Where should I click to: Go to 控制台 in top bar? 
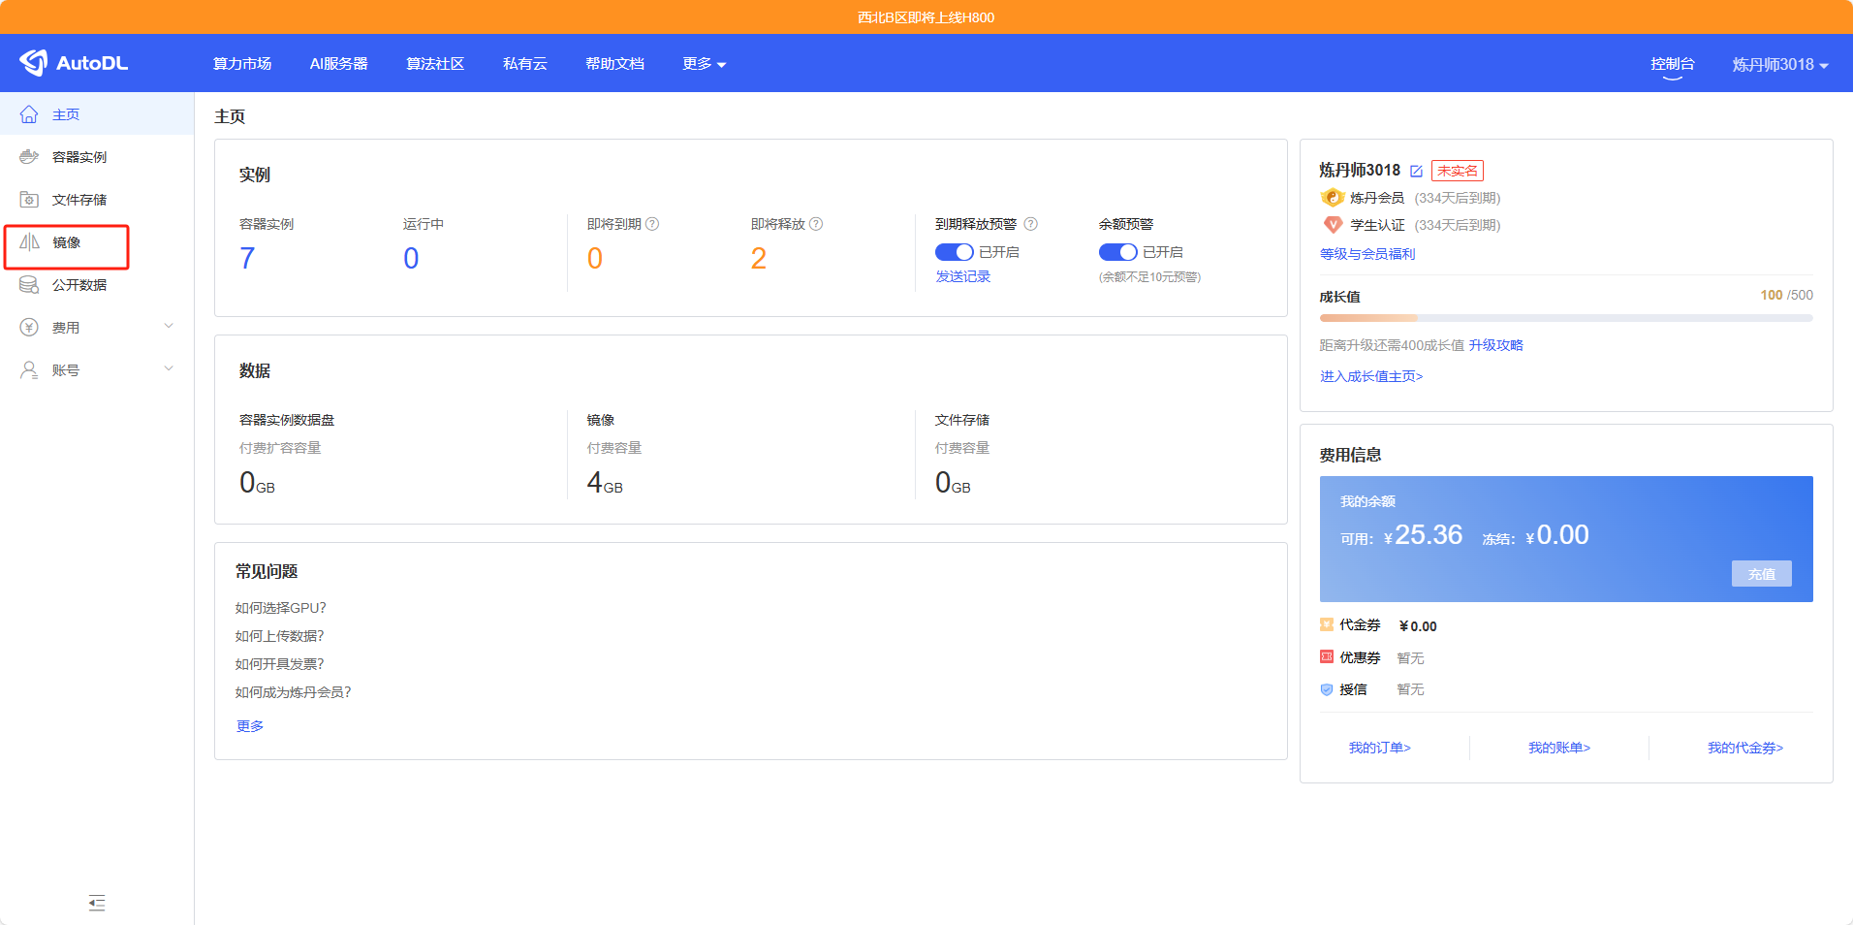(1673, 64)
